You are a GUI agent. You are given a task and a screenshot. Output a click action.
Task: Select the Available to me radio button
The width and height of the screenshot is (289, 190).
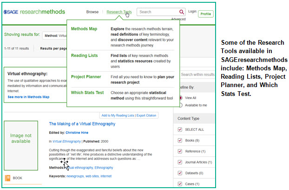click(181, 105)
